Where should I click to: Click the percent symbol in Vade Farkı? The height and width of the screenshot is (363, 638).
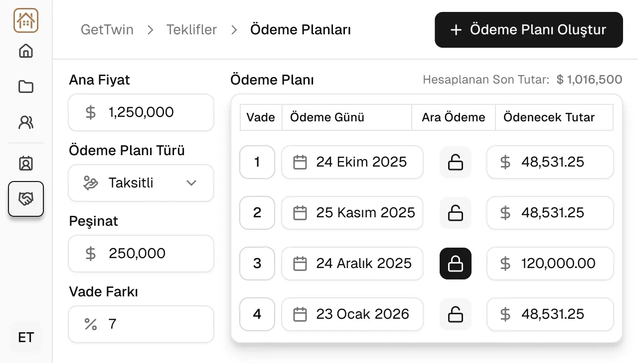(90, 324)
